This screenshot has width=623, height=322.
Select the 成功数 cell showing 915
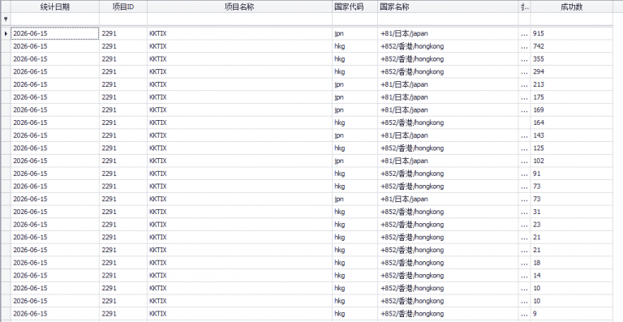pos(571,34)
